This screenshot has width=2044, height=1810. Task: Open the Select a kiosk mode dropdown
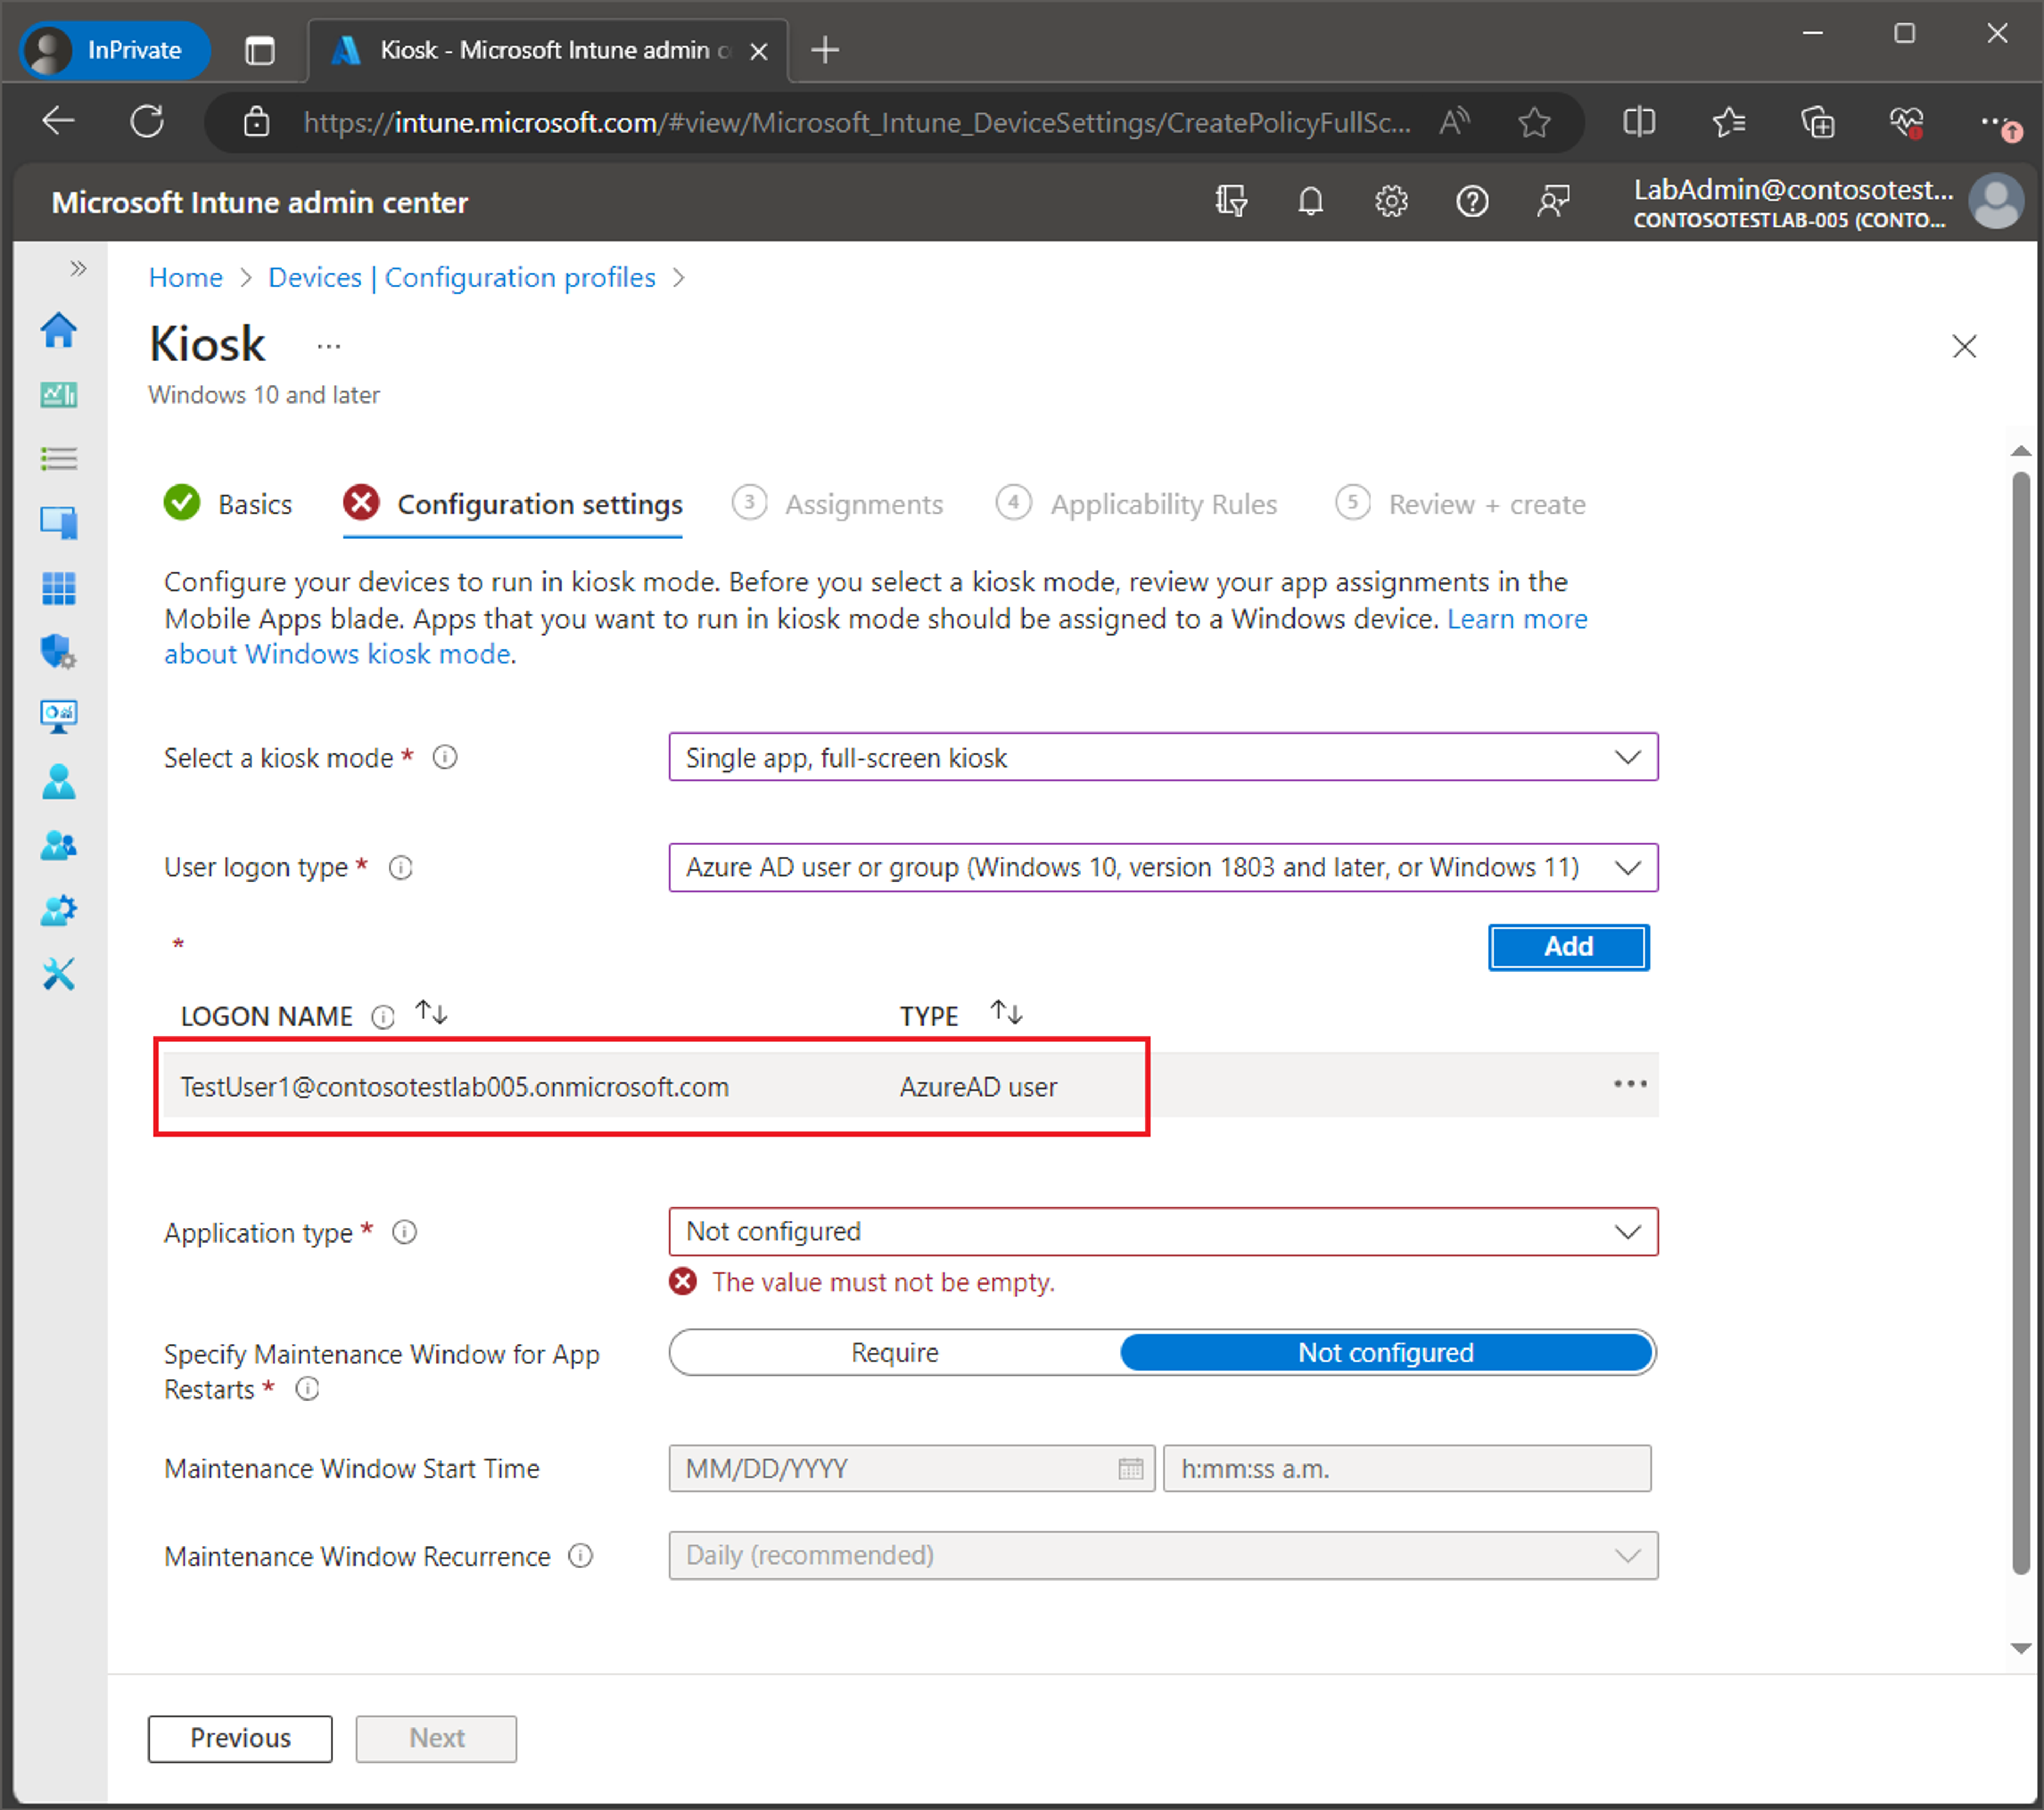tap(1163, 758)
